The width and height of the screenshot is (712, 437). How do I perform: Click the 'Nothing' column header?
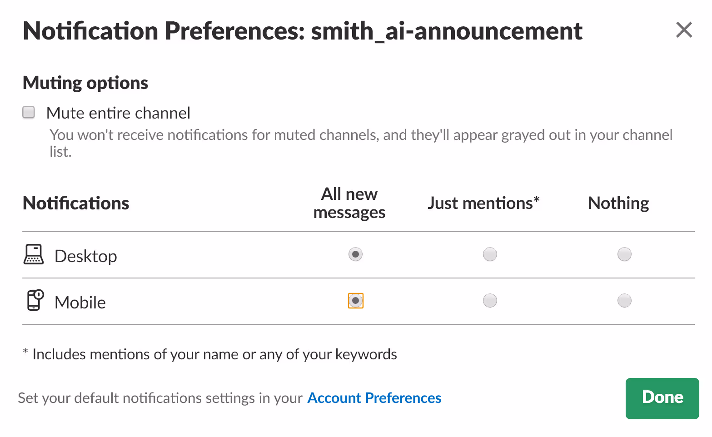pos(618,203)
